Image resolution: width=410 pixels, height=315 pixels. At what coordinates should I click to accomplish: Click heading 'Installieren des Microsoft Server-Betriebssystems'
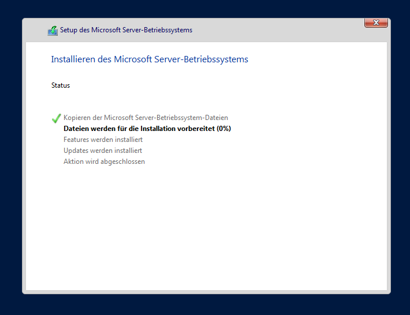[150, 59]
